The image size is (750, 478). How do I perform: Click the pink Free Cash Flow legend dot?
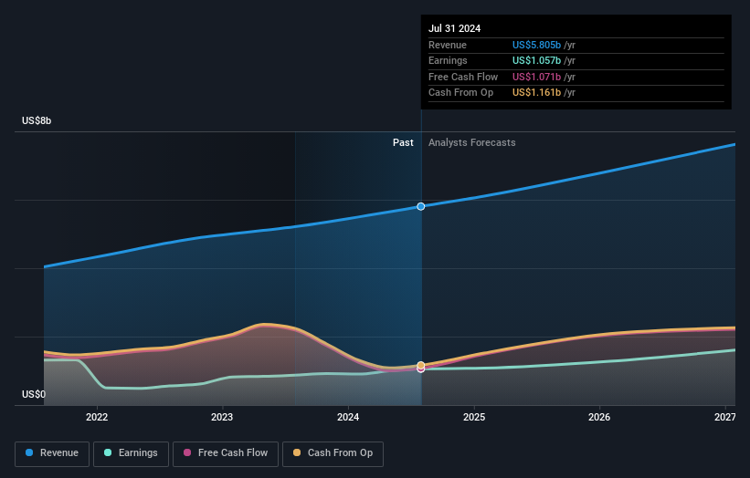tap(187, 452)
